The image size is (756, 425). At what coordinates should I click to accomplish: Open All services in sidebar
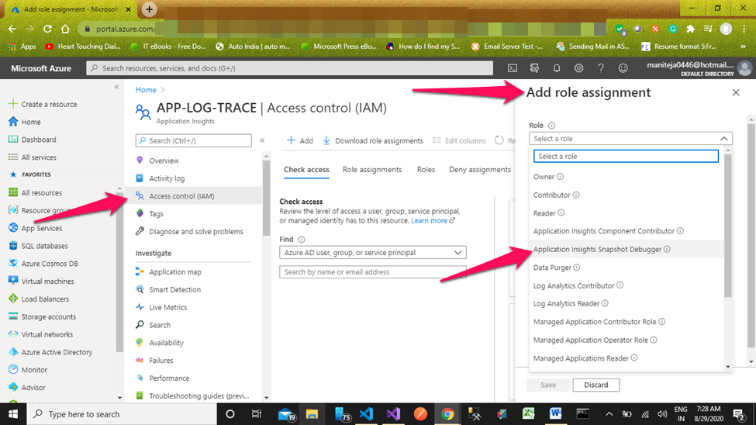33,157
